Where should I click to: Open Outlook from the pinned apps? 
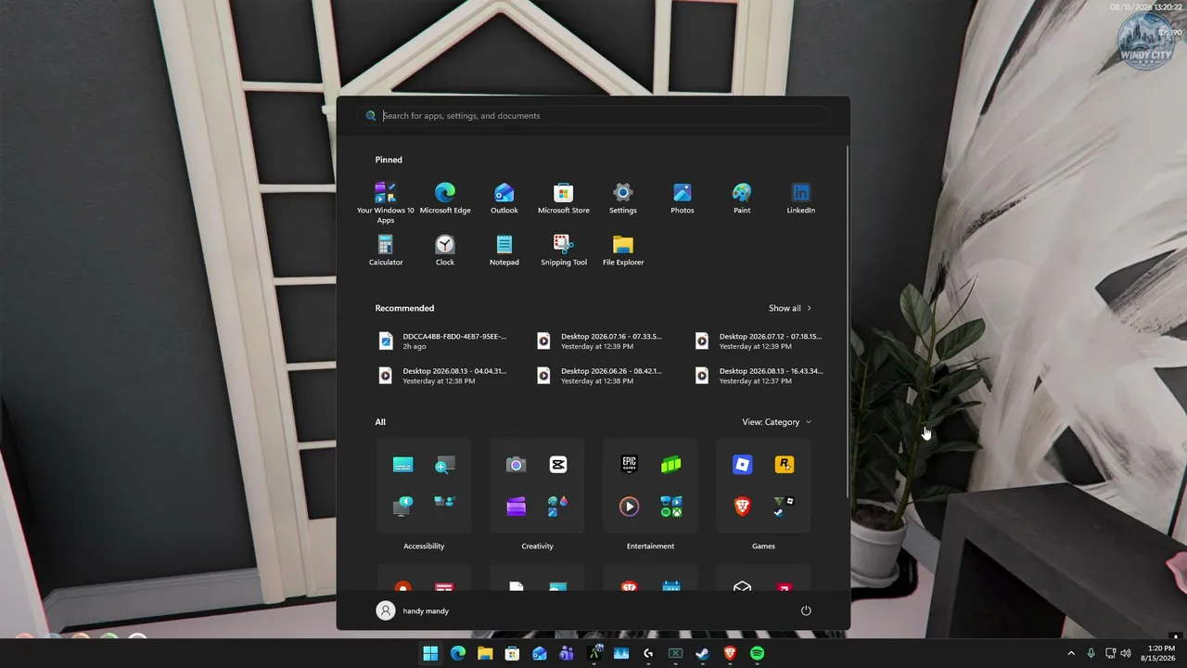504,199
